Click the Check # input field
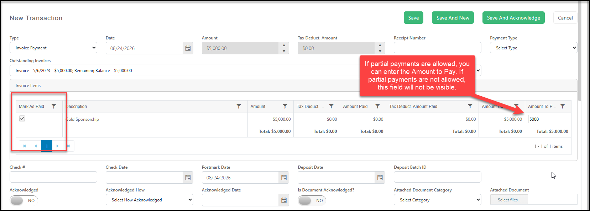Screen dimensions: 590x211 coord(53,177)
